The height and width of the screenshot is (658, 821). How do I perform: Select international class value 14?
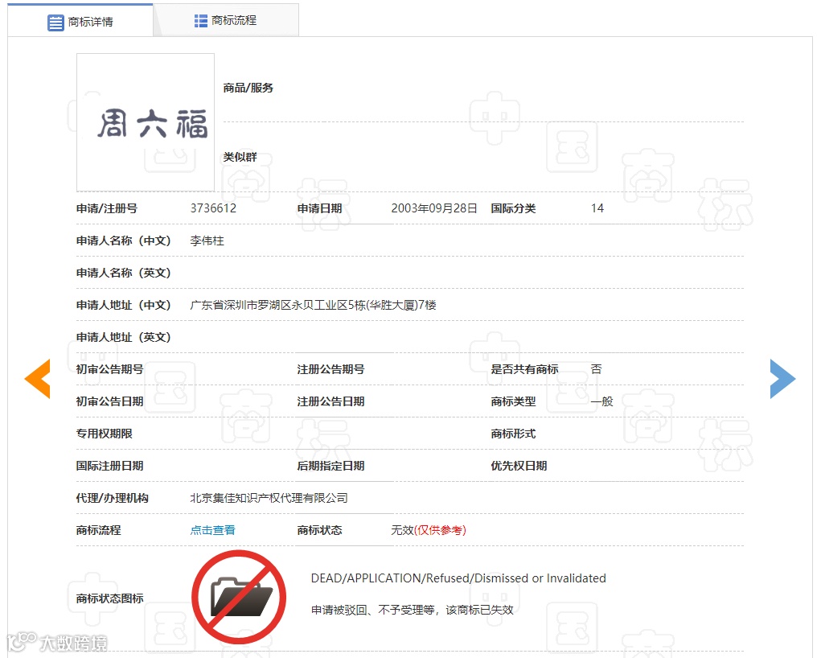point(597,208)
